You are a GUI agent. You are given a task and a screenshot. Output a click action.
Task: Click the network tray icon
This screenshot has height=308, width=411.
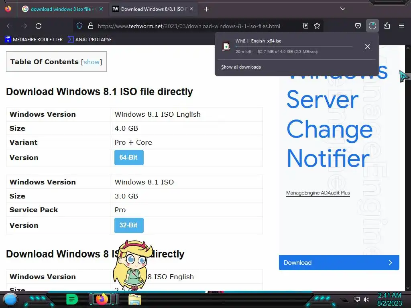coord(357,299)
